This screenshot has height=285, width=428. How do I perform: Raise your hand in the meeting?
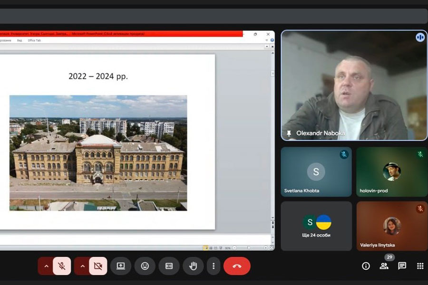pos(193,266)
